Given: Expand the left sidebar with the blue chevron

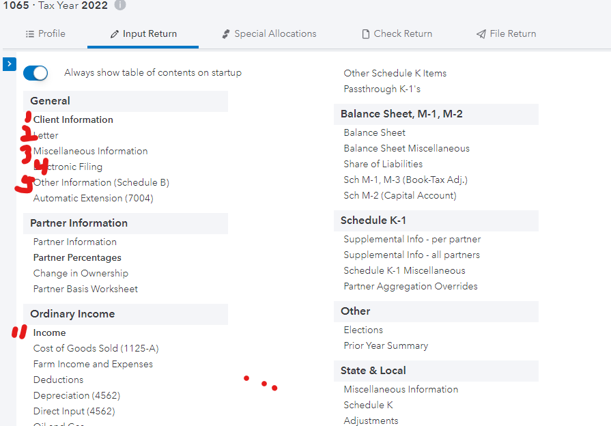Looking at the screenshot, I should (9, 64).
